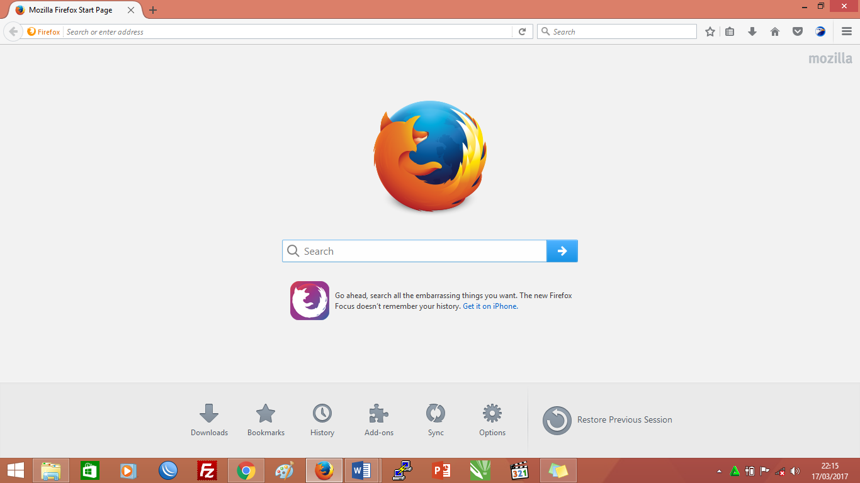This screenshot has height=483, width=860.
Task: Show hidden system tray icons
Action: (719, 471)
